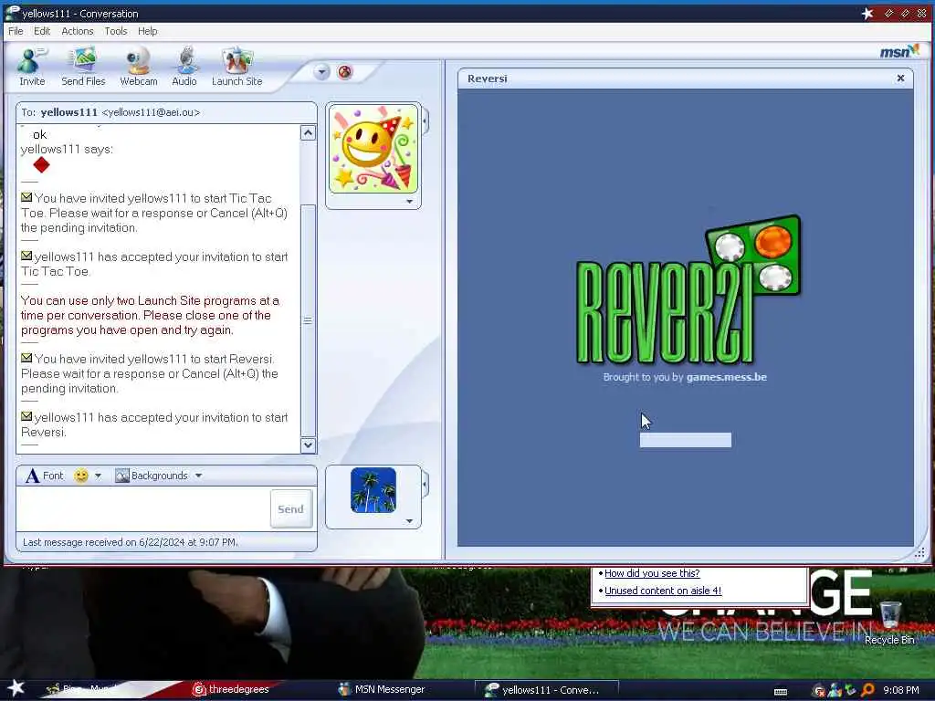Close the Reversi game panel

(900, 78)
